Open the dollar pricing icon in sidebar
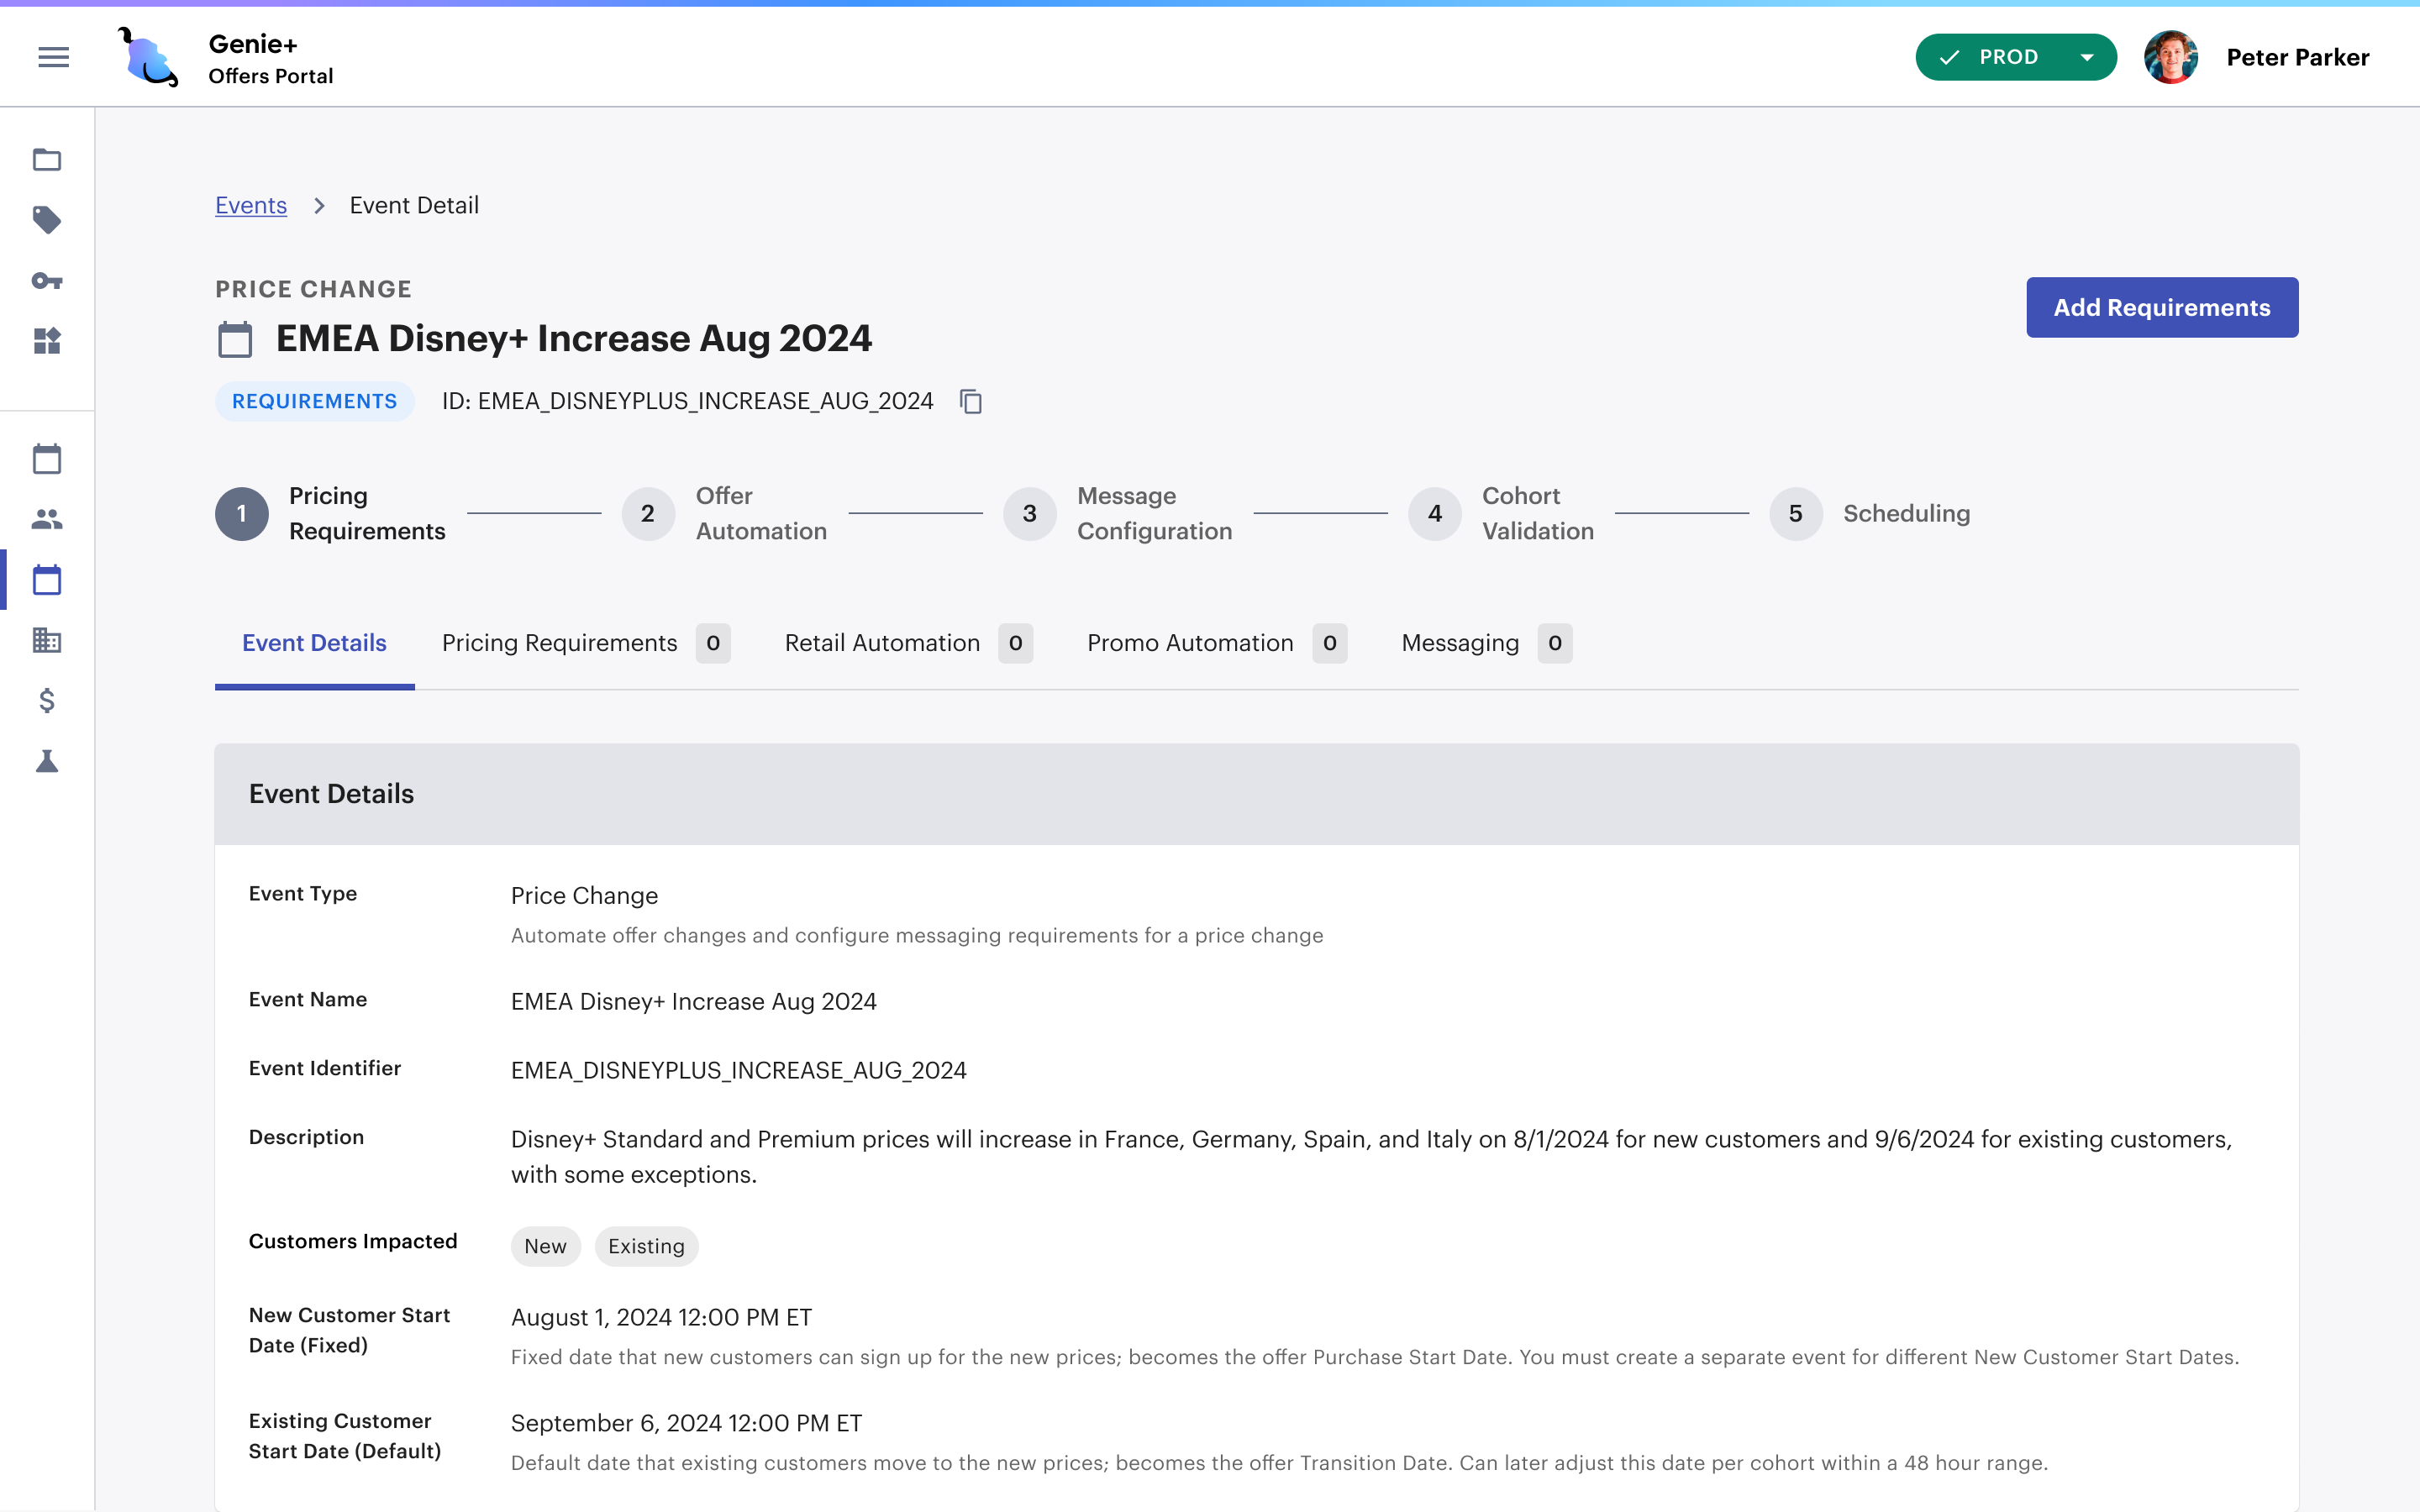The height and width of the screenshot is (1512, 2420). [46, 701]
